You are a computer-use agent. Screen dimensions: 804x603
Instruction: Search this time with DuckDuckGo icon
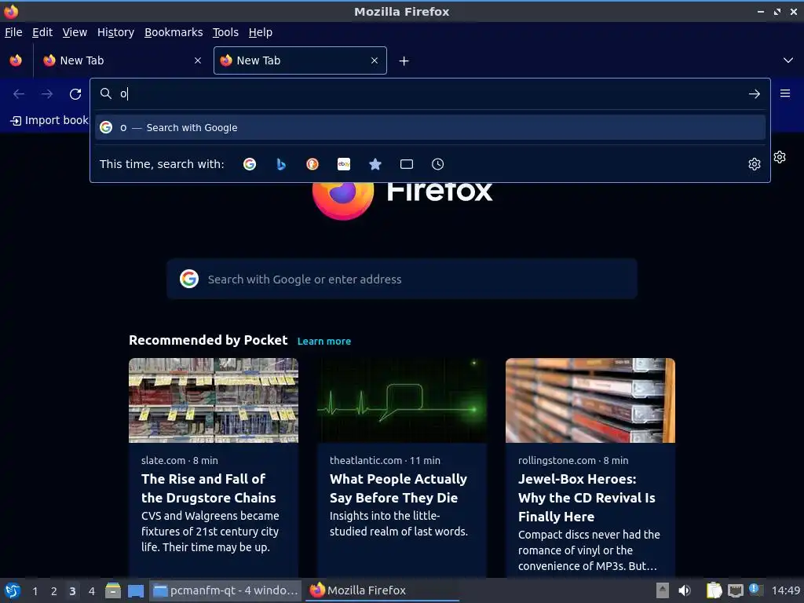point(312,164)
